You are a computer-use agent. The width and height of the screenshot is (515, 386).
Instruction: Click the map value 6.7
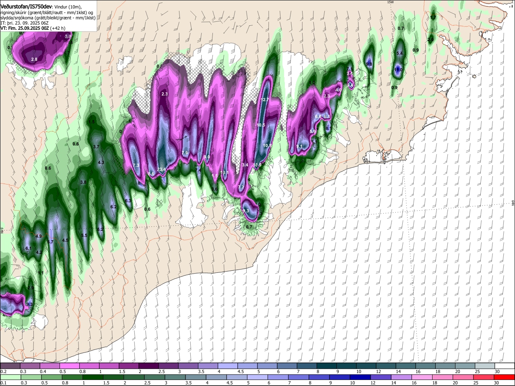50,242
